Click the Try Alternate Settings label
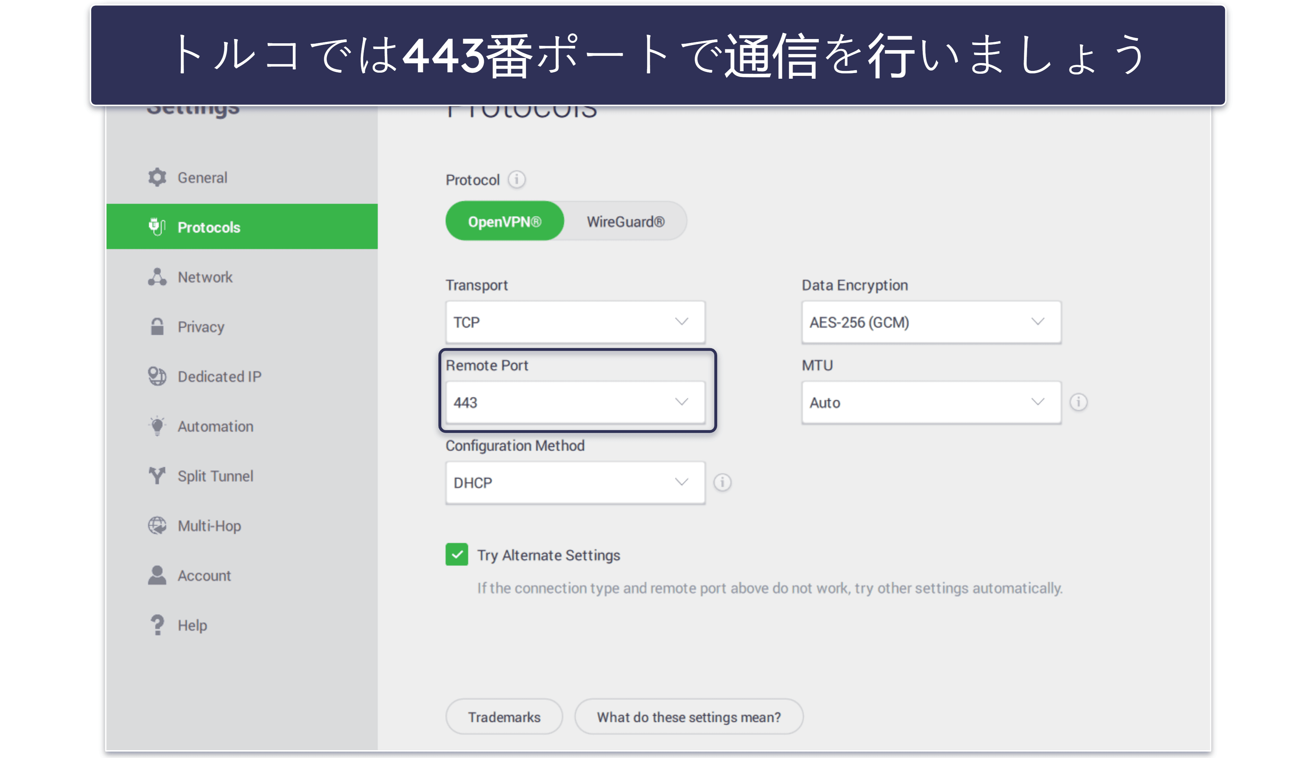 point(549,555)
